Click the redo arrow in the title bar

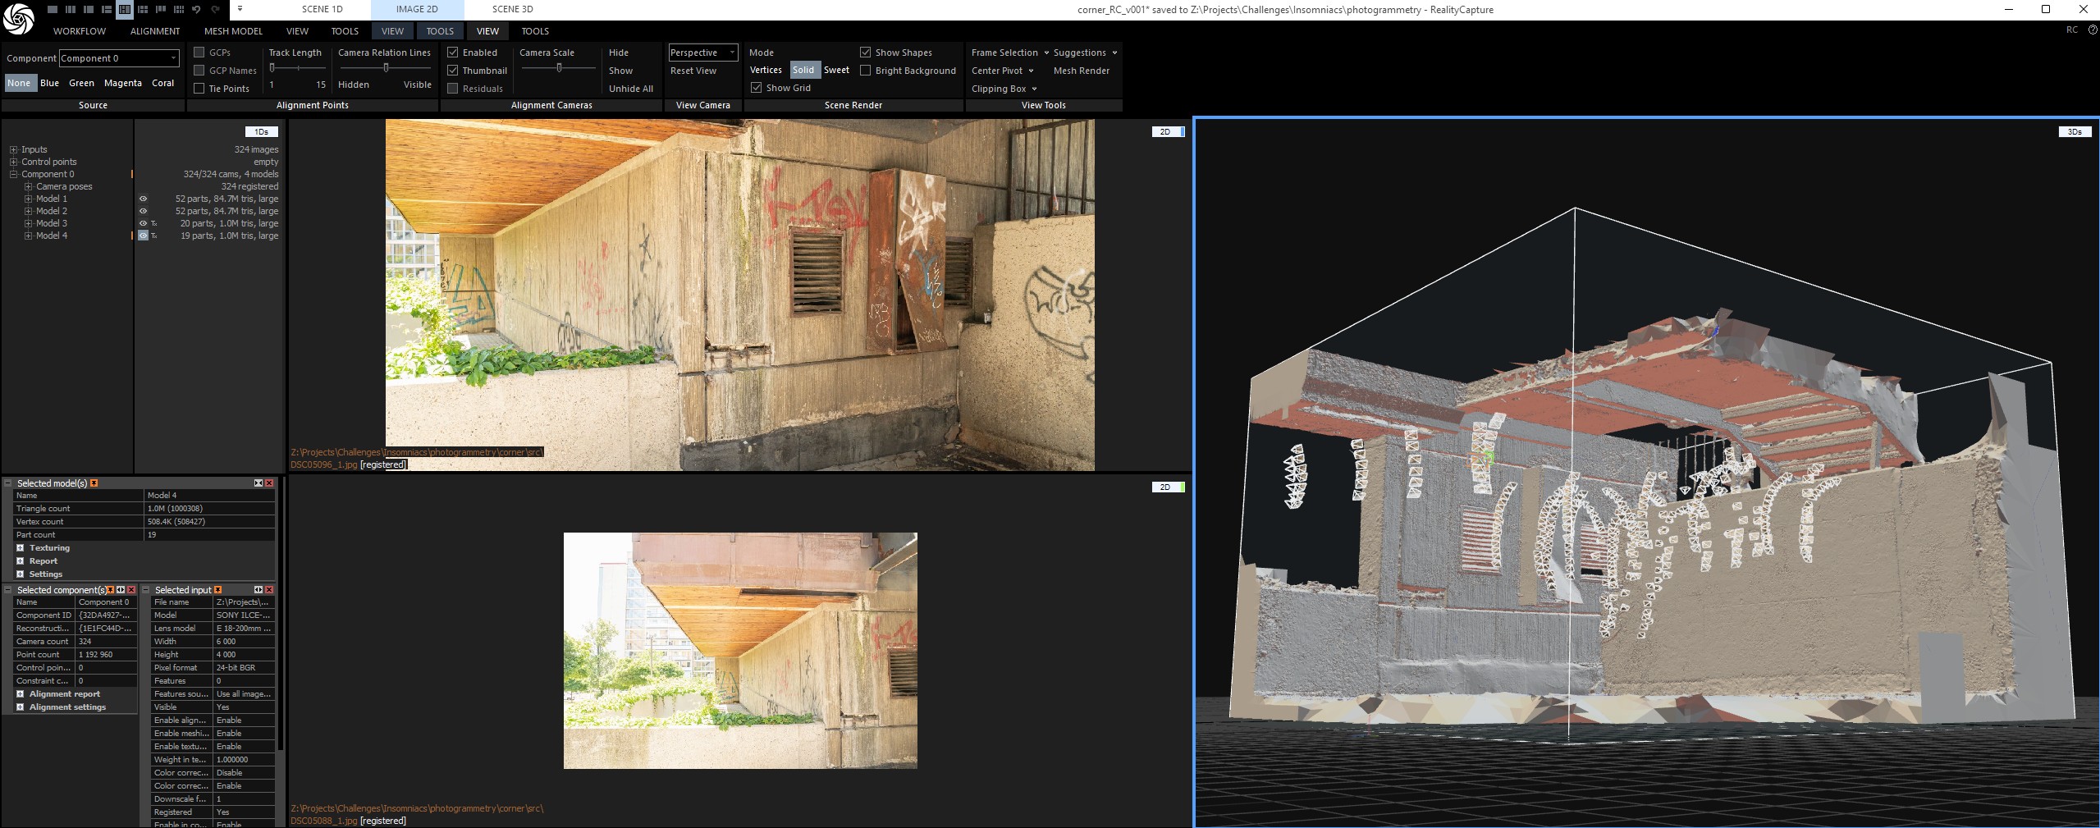click(x=215, y=10)
